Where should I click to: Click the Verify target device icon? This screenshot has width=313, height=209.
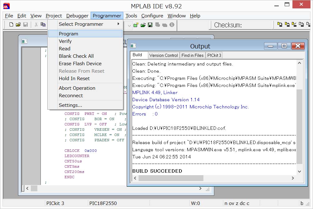click(x=294, y=25)
